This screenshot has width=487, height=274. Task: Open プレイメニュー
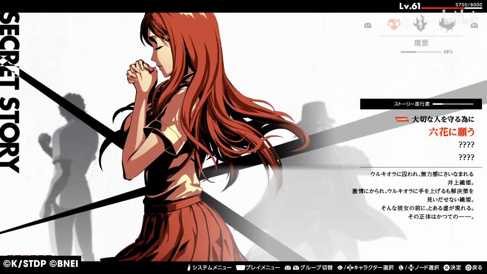pos(263,268)
